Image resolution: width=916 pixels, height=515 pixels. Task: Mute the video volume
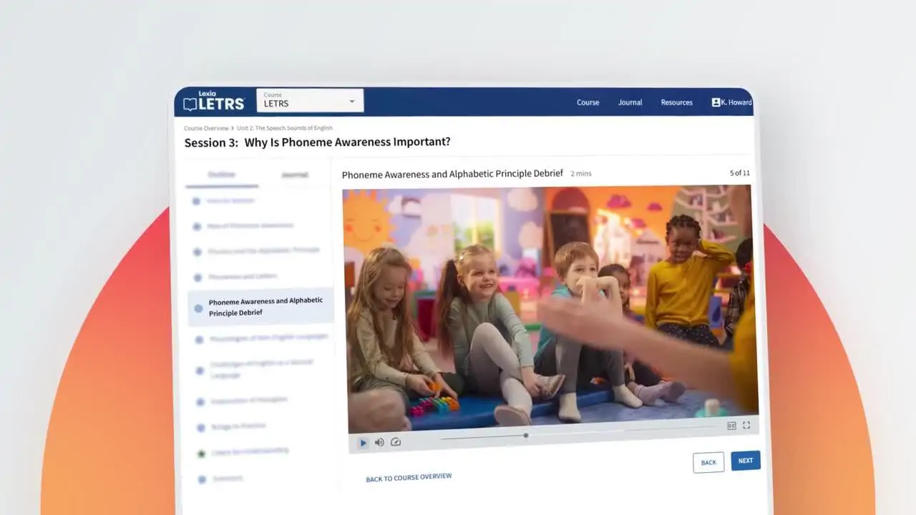click(379, 442)
